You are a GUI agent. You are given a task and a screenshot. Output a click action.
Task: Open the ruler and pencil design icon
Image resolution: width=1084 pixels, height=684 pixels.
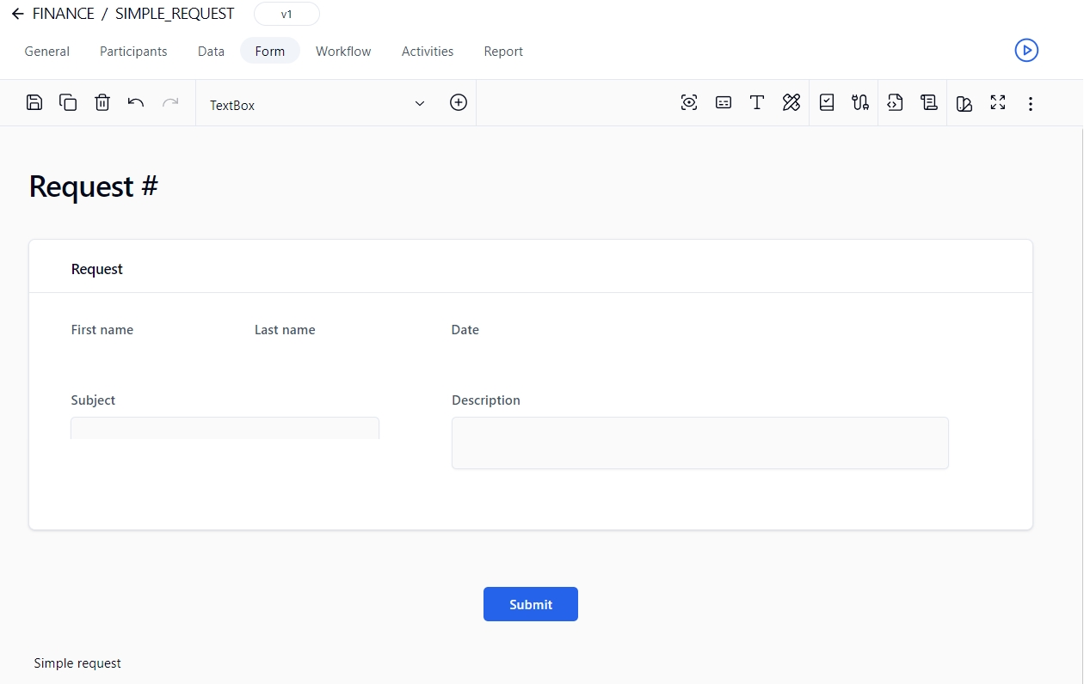point(791,103)
